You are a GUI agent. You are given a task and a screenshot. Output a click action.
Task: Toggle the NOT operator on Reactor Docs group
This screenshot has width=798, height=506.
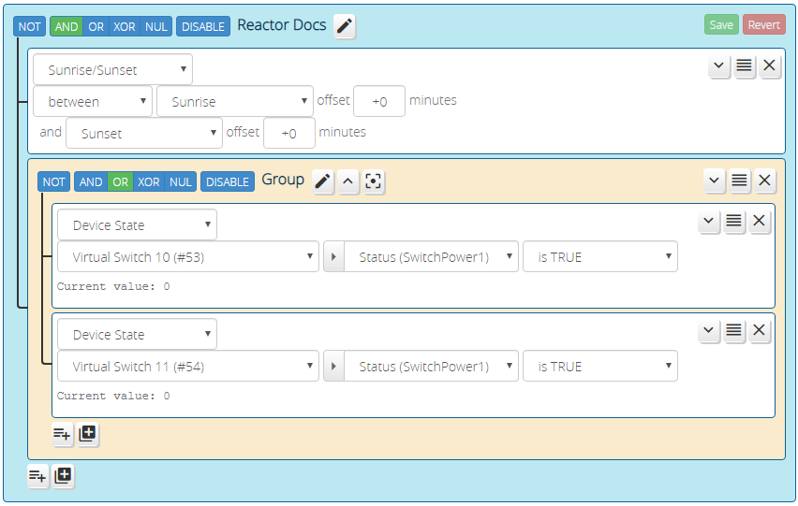coord(29,26)
